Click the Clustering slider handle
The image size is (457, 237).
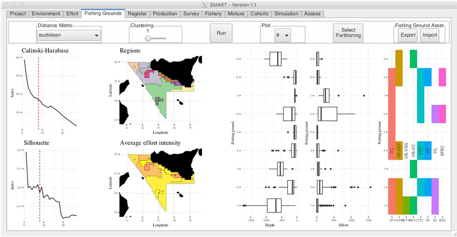tap(148, 38)
